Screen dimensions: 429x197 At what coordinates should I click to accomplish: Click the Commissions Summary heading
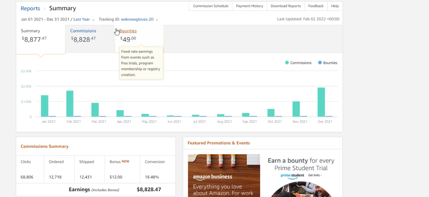tap(45, 146)
